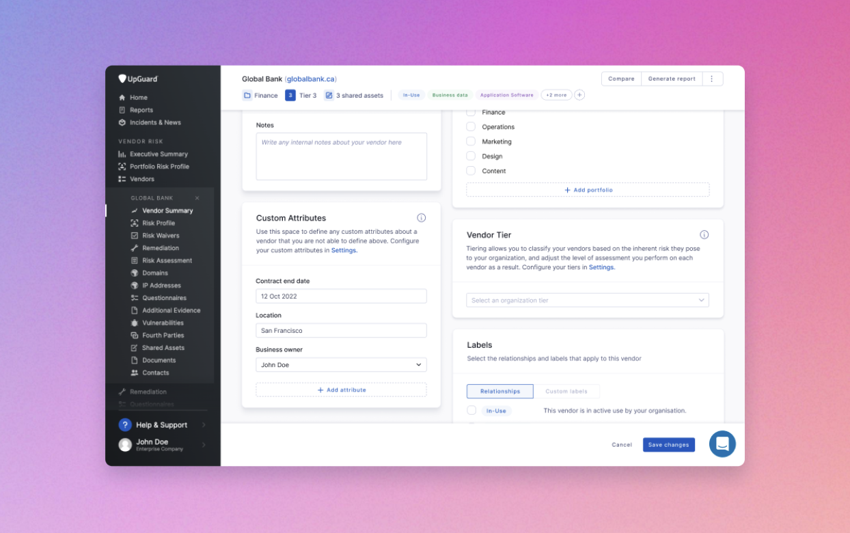Open Settings link in Custom Attributes
This screenshot has width=850, height=533.
click(x=344, y=251)
